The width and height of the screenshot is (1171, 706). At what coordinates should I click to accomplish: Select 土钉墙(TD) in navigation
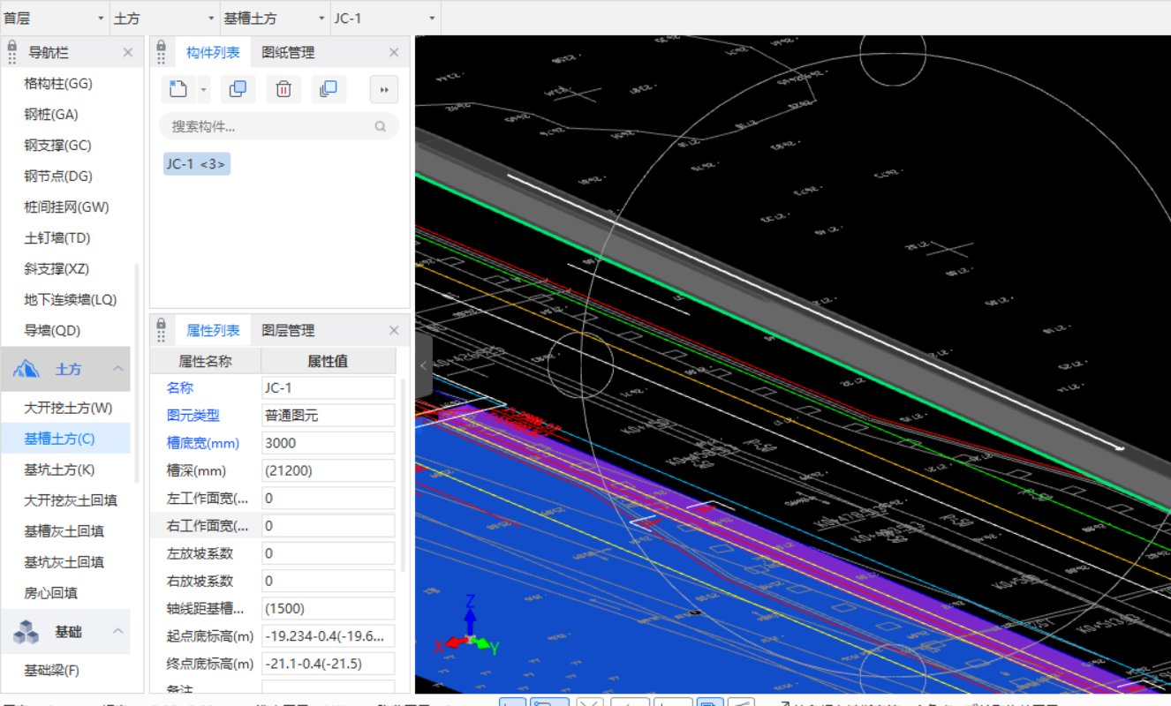tap(57, 238)
